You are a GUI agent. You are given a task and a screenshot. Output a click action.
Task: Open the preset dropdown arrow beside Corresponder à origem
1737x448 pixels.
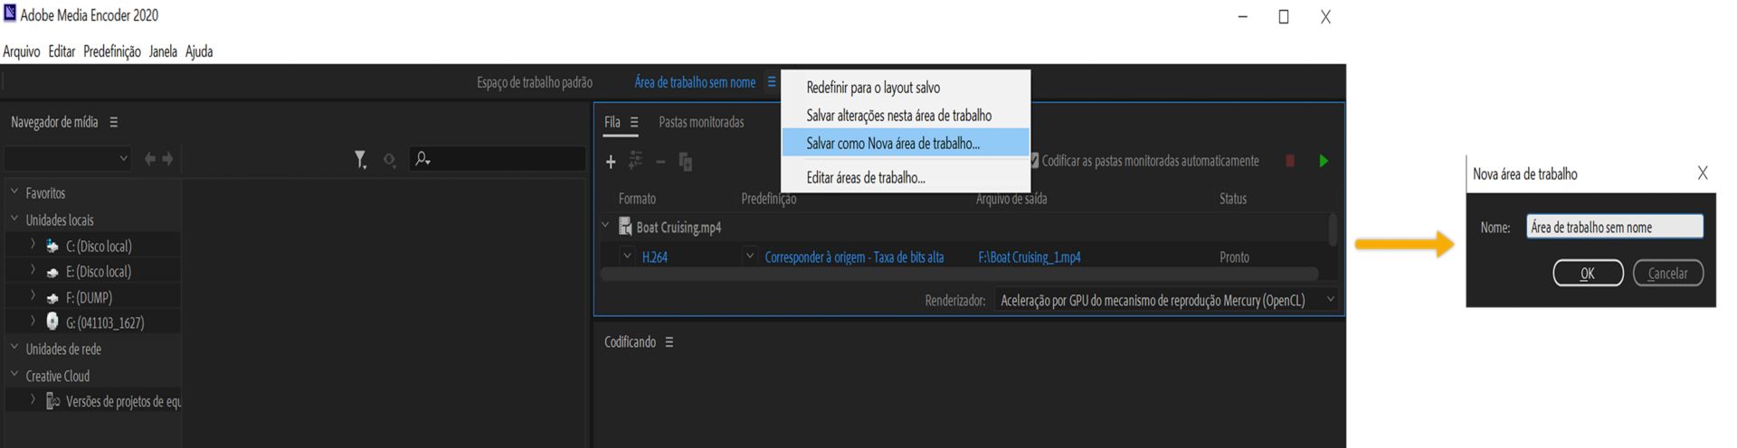tap(749, 257)
